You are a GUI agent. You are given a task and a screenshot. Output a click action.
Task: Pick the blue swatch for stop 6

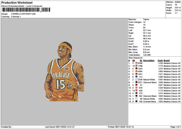pyautogui.click(x=136, y=77)
